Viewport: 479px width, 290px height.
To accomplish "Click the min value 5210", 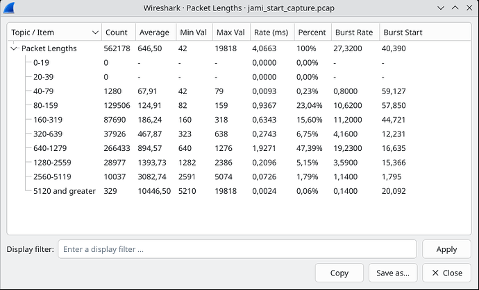I will (187, 191).
